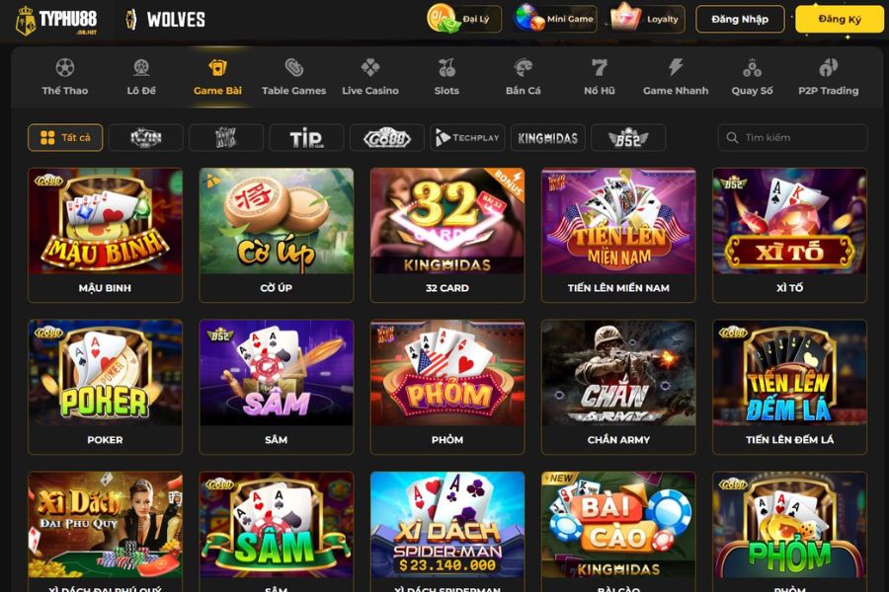Open the Bắn Cá fishing games
889x592 pixels.
point(523,76)
